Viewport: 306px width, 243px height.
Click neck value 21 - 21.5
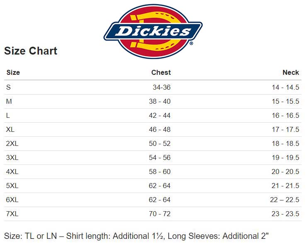coord(285,186)
